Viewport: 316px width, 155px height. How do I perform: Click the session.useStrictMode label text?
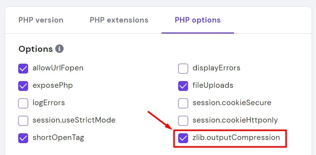click(74, 120)
